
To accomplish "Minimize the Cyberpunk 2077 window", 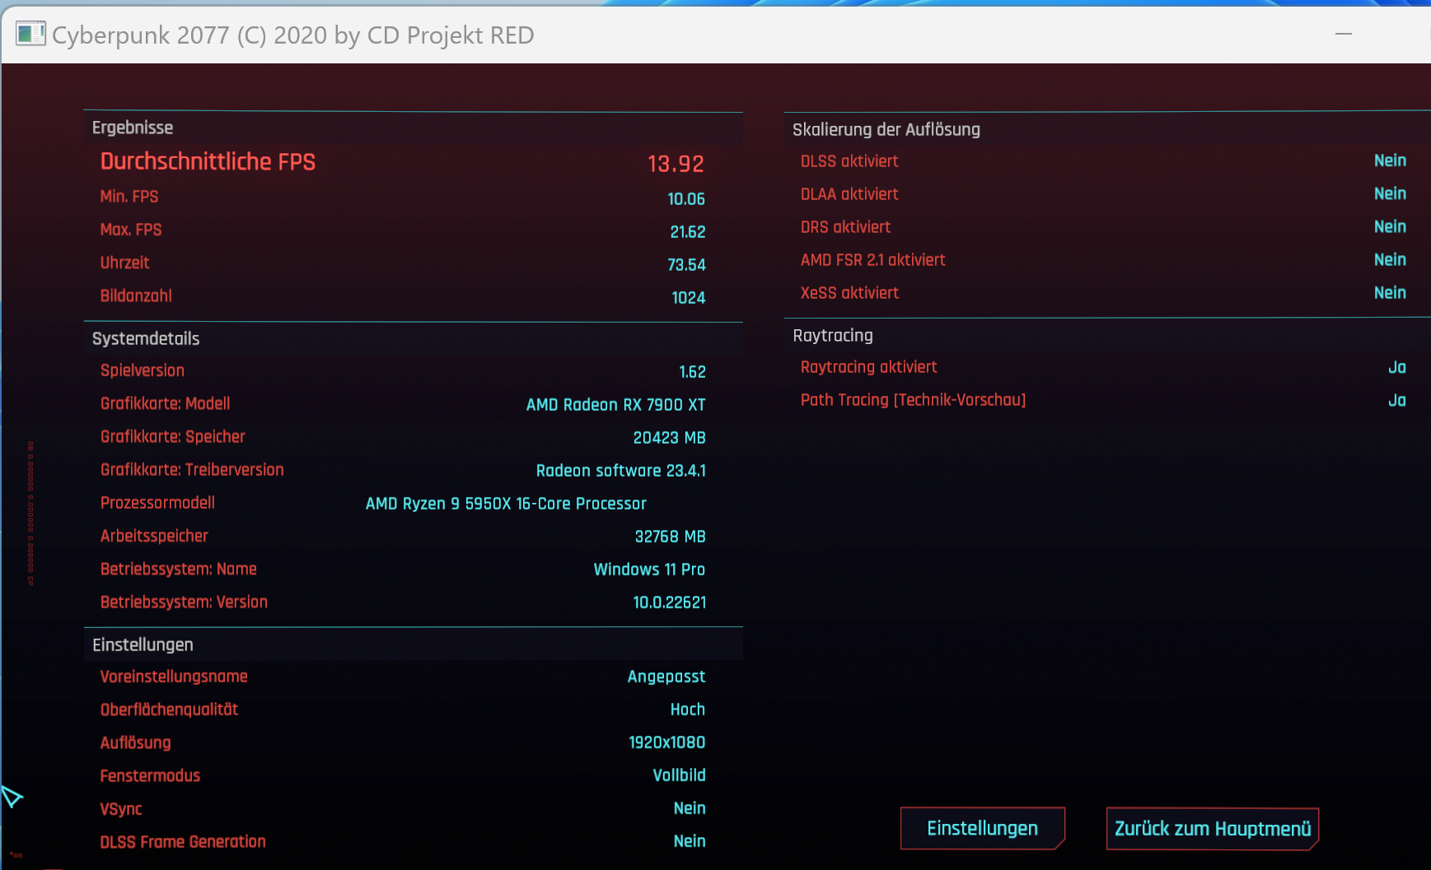I will [1344, 34].
